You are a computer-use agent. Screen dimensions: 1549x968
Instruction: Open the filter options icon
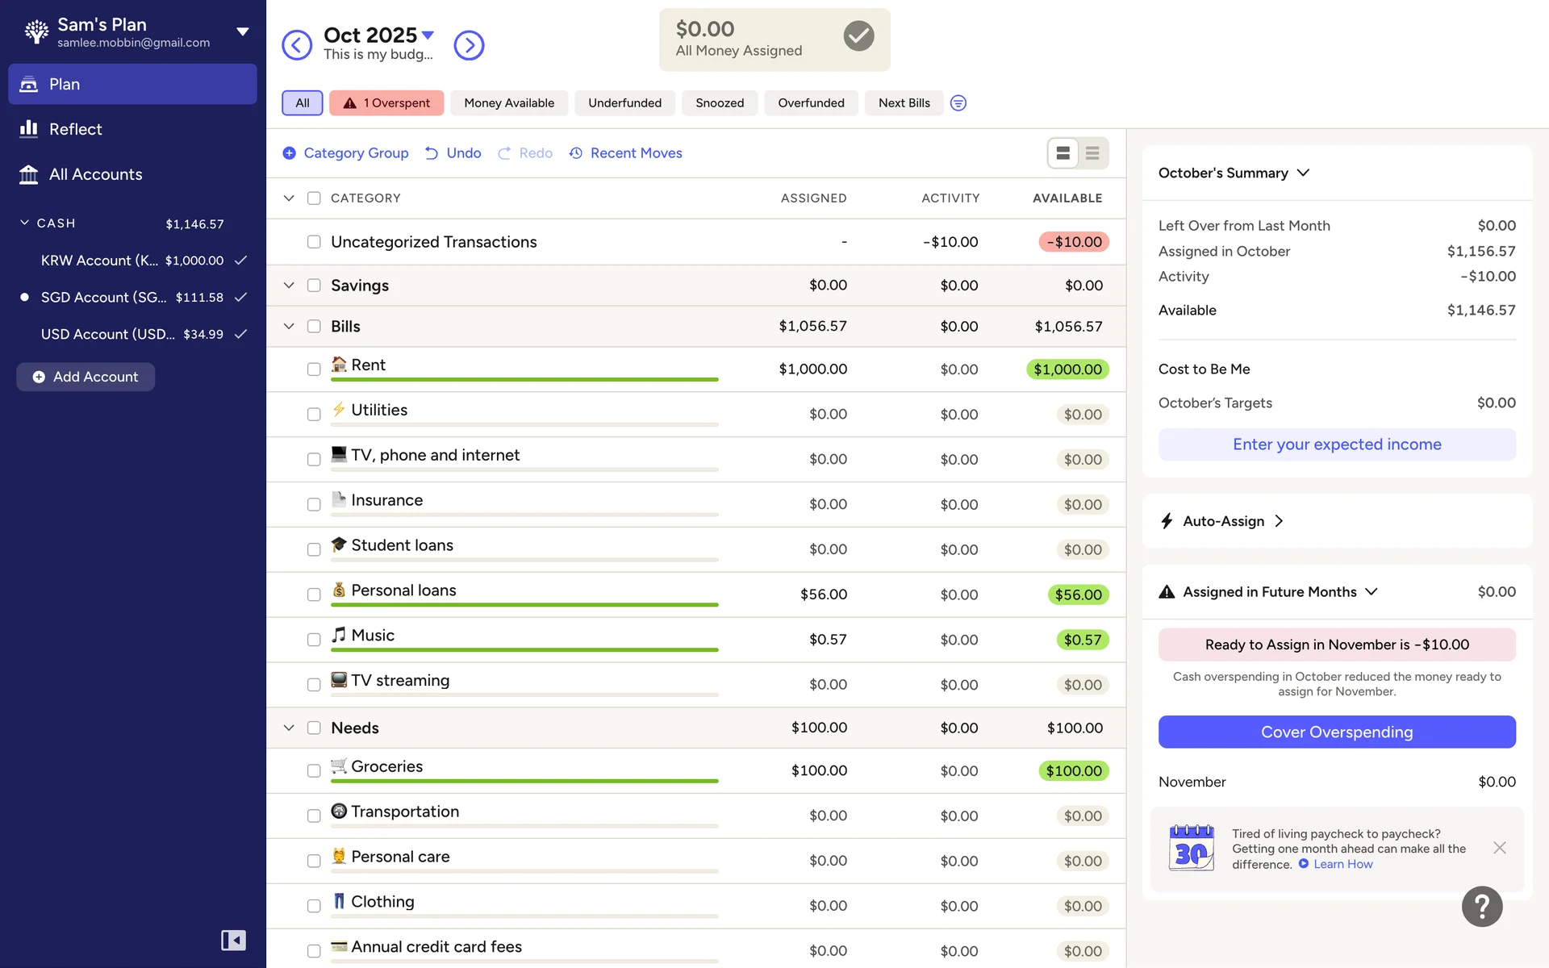[x=958, y=103]
